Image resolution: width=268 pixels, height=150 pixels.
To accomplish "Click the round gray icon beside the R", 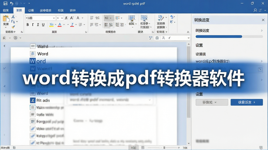I will click(x=15, y=38).
